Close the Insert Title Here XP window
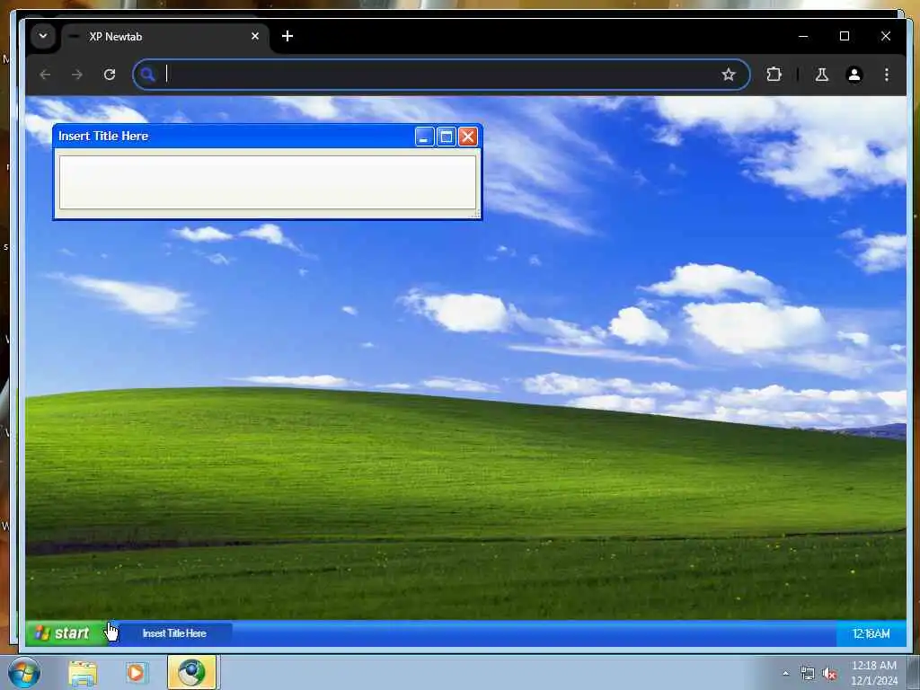Screen dimensions: 920x690 [467, 137]
